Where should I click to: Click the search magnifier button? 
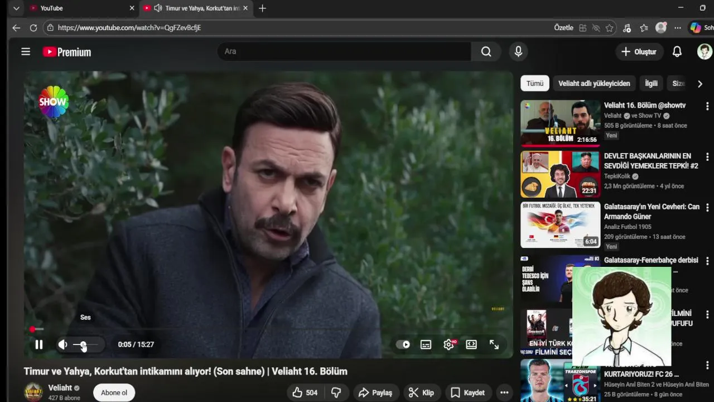click(x=486, y=51)
